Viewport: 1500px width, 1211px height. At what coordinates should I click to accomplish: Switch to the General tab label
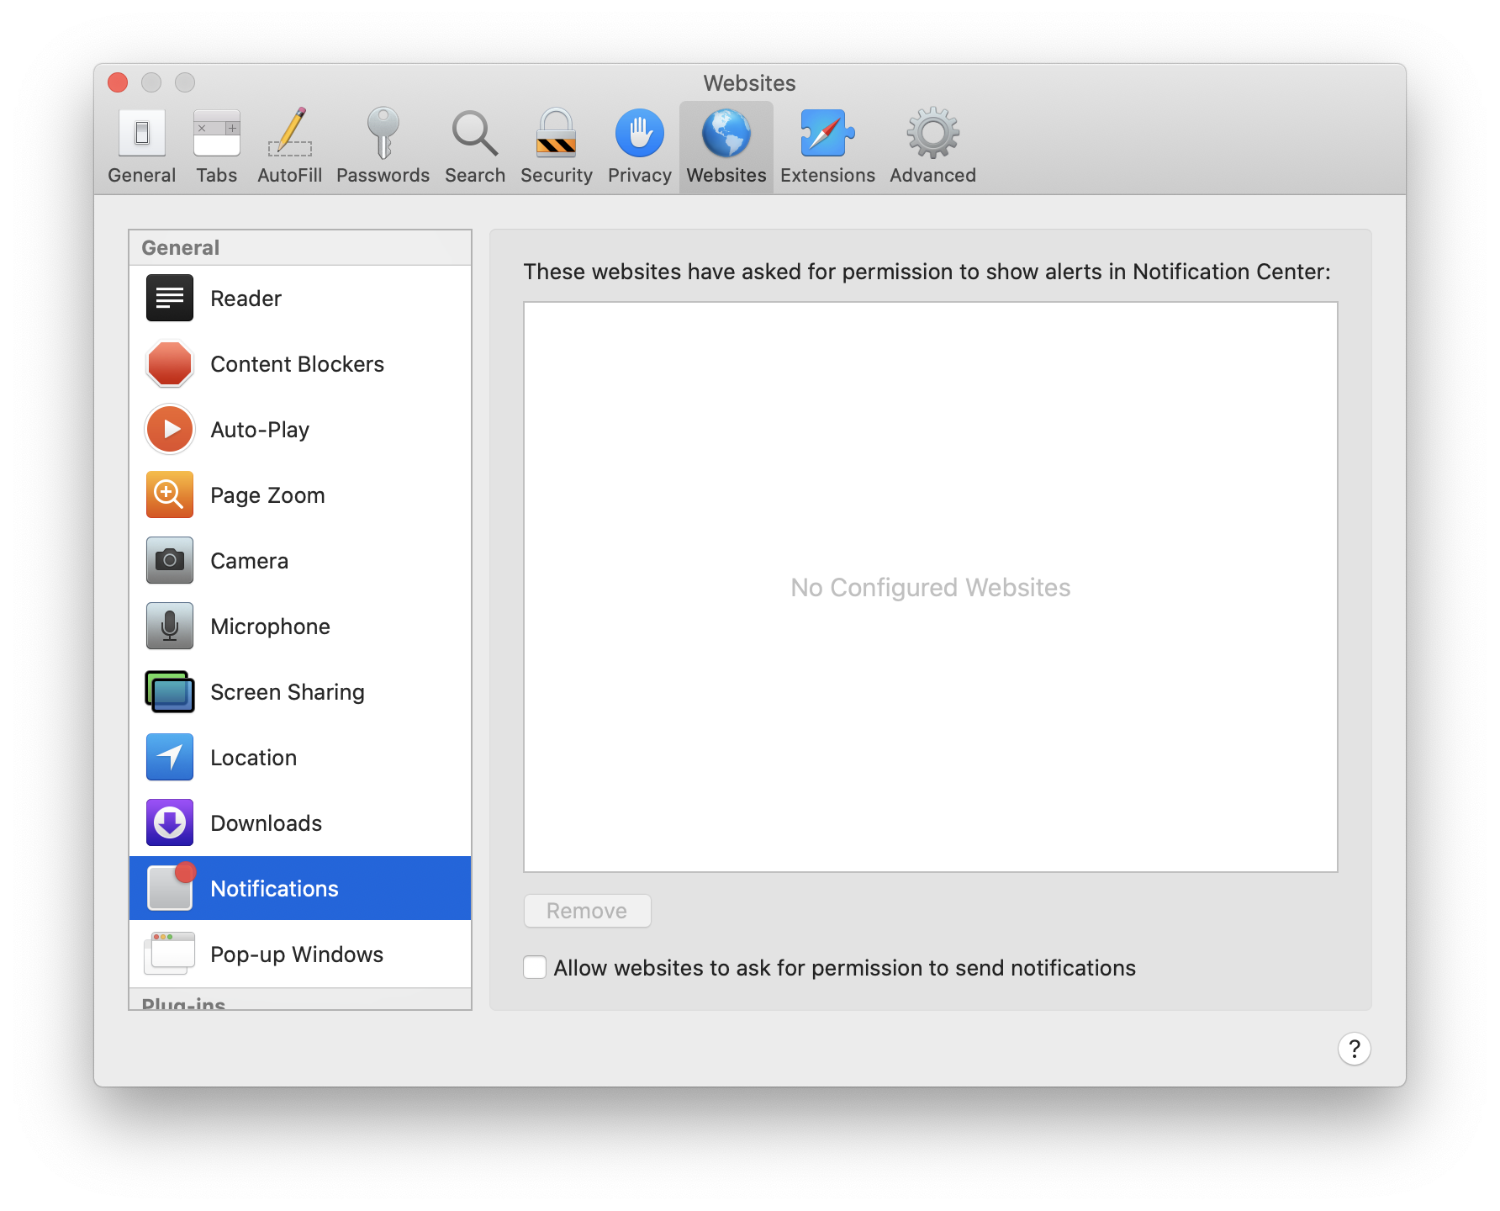(x=142, y=175)
